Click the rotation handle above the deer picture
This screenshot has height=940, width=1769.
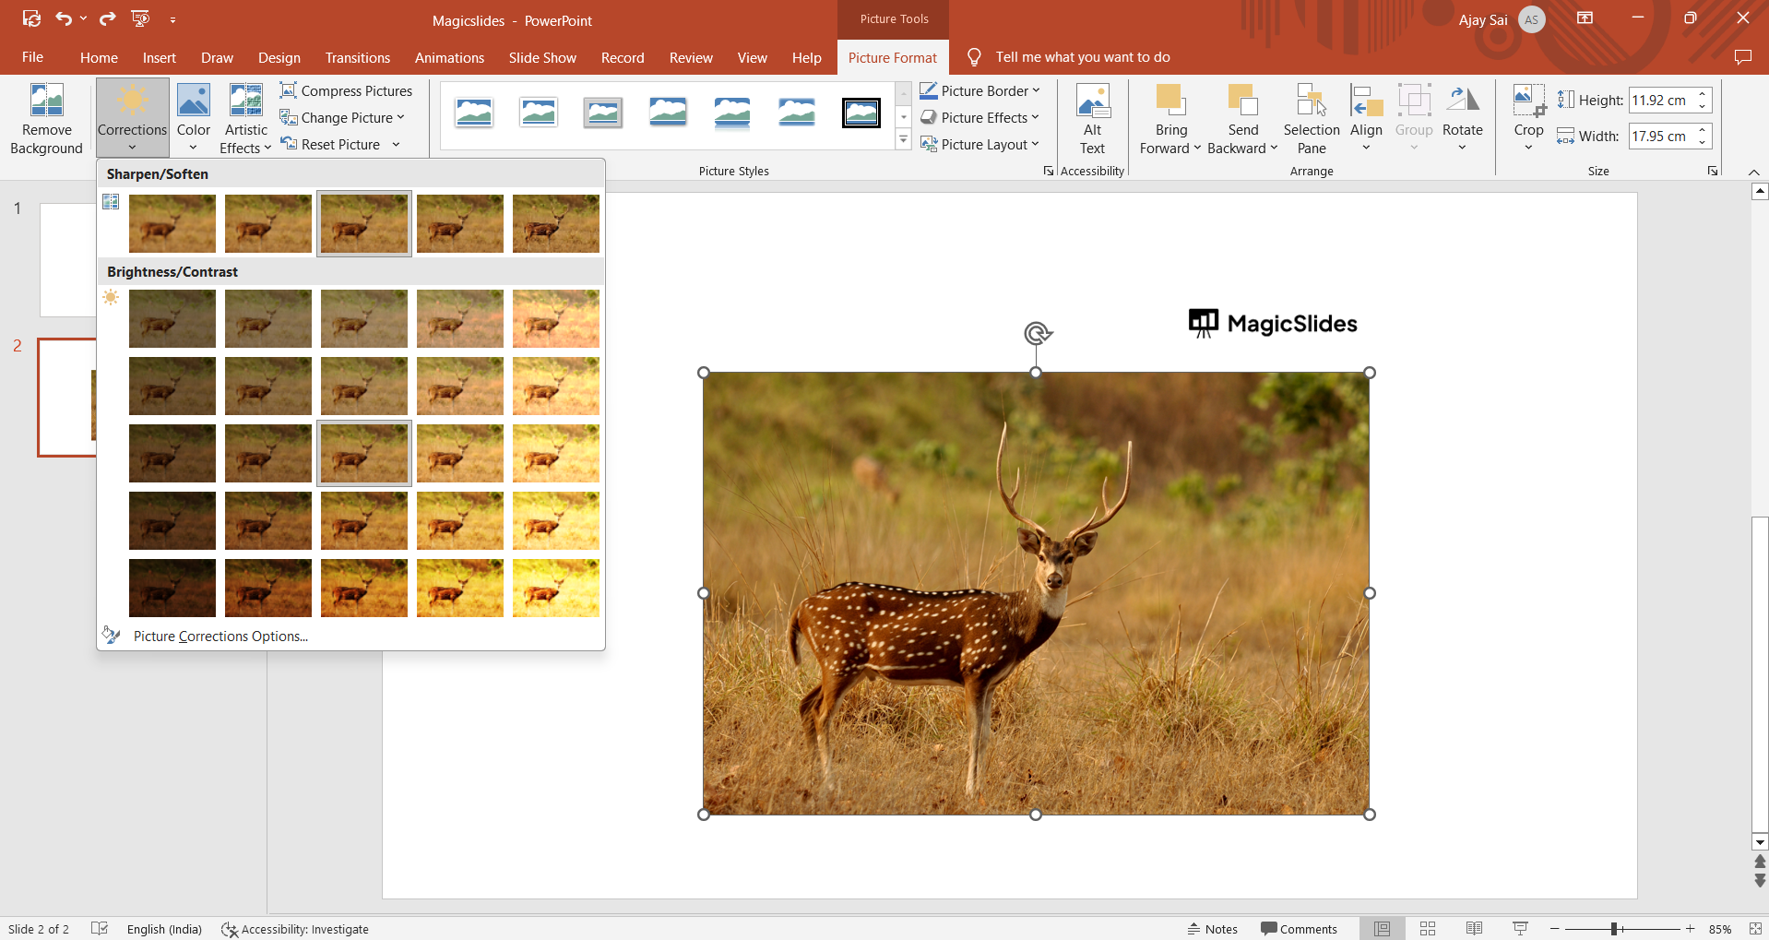coord(1037,333)
